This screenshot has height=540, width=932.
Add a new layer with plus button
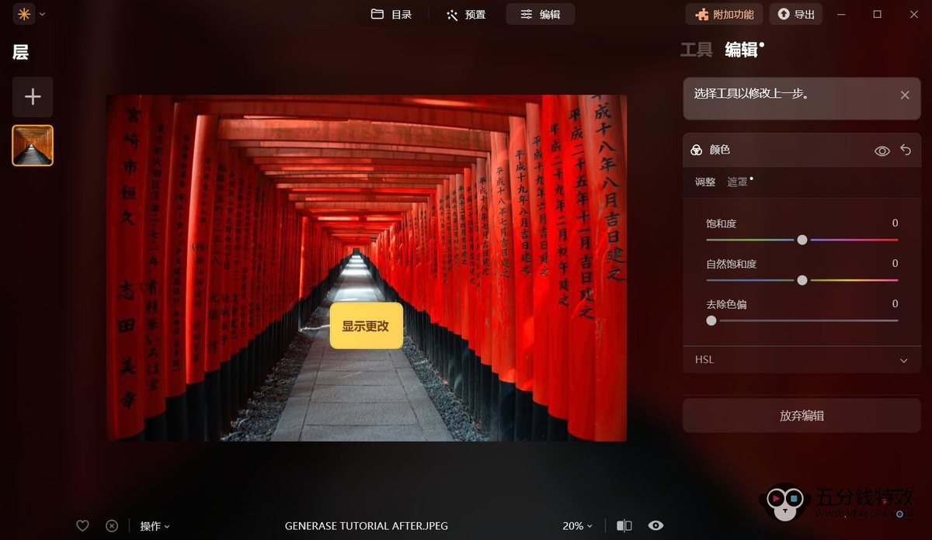pos(33,97)
